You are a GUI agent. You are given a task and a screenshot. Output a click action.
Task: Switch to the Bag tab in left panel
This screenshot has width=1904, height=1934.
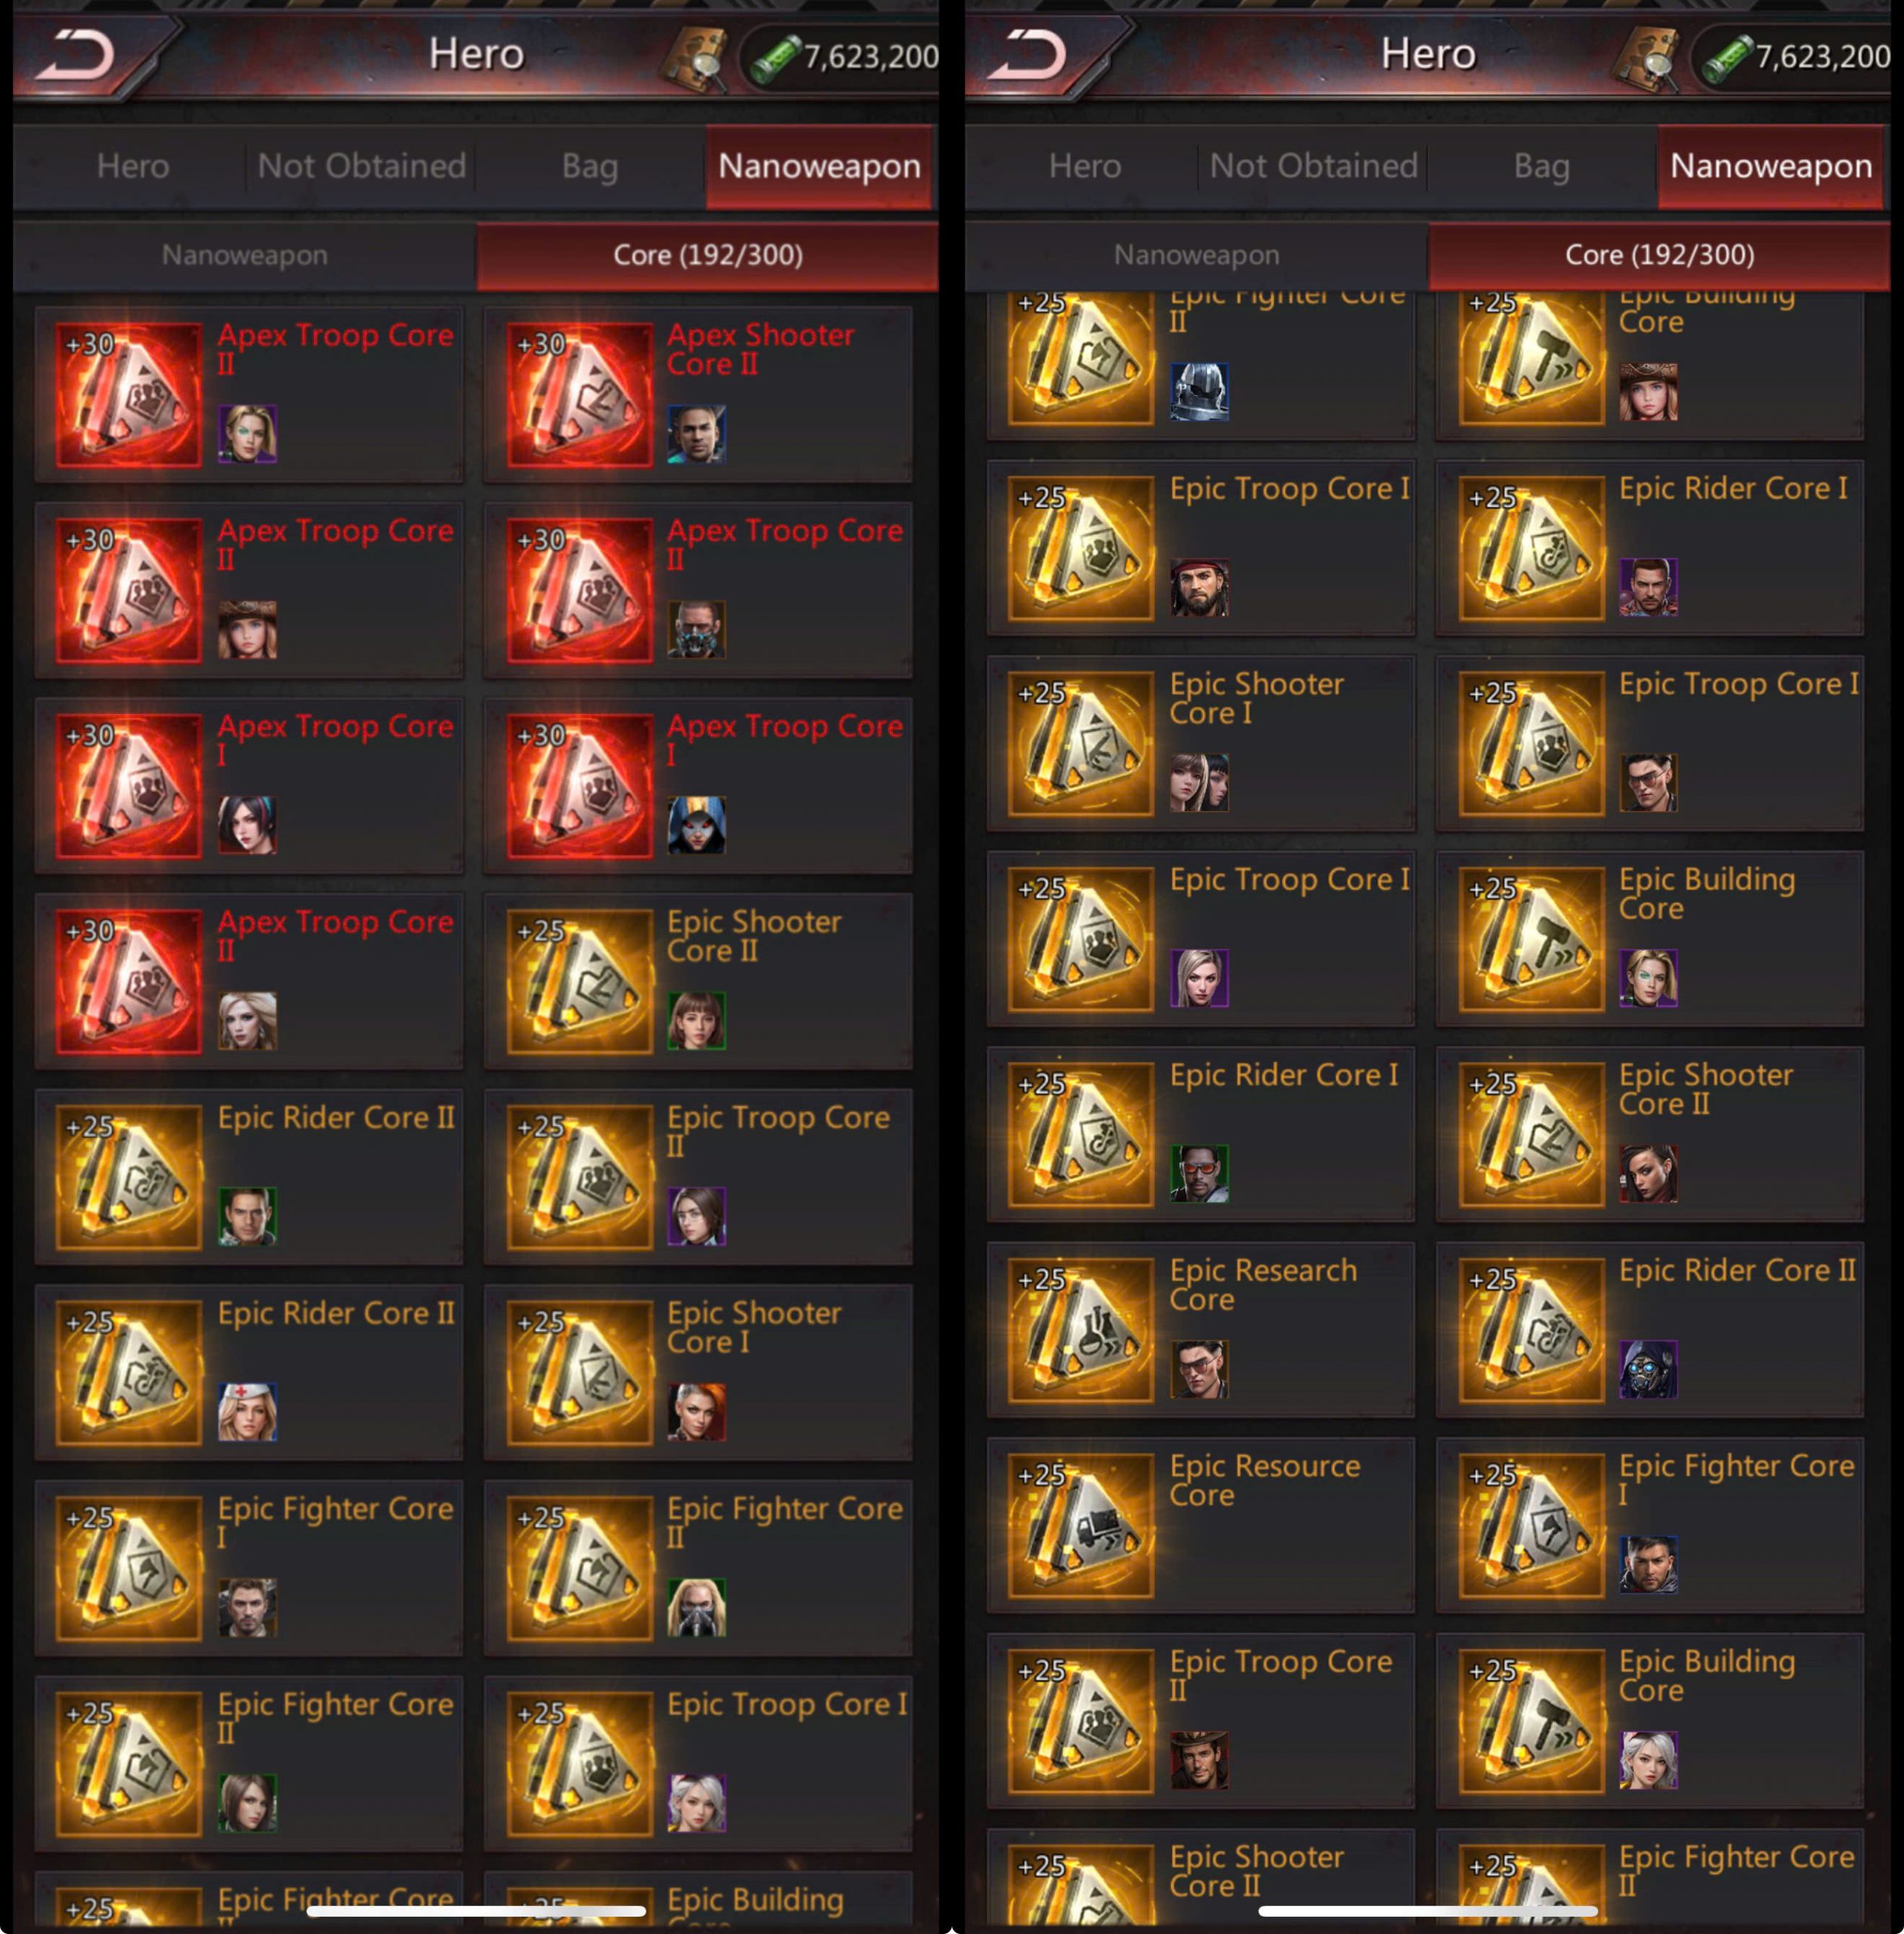pyautogui.click(x=590, y=166)
